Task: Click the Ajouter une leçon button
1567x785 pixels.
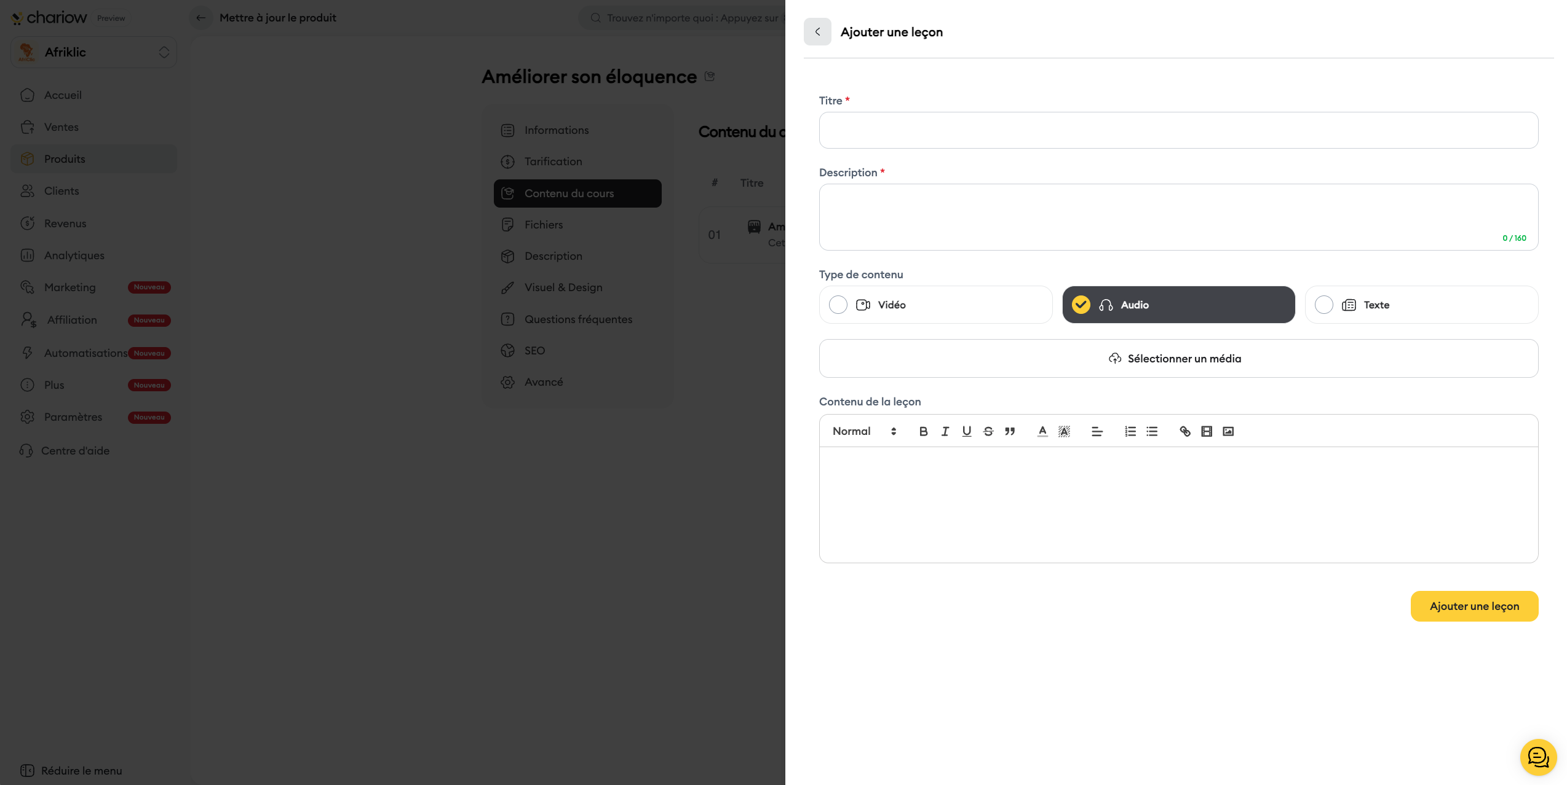Action: [x=1474, y=606]
